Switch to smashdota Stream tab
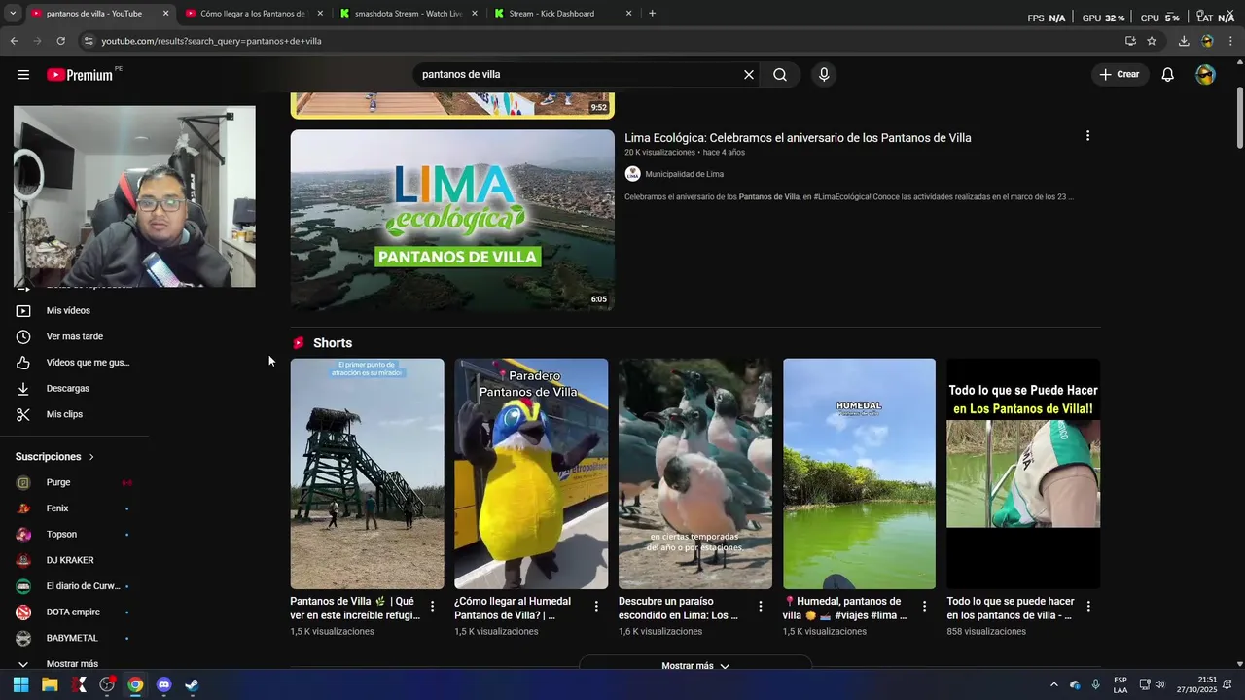 click(x=408, y=14)
